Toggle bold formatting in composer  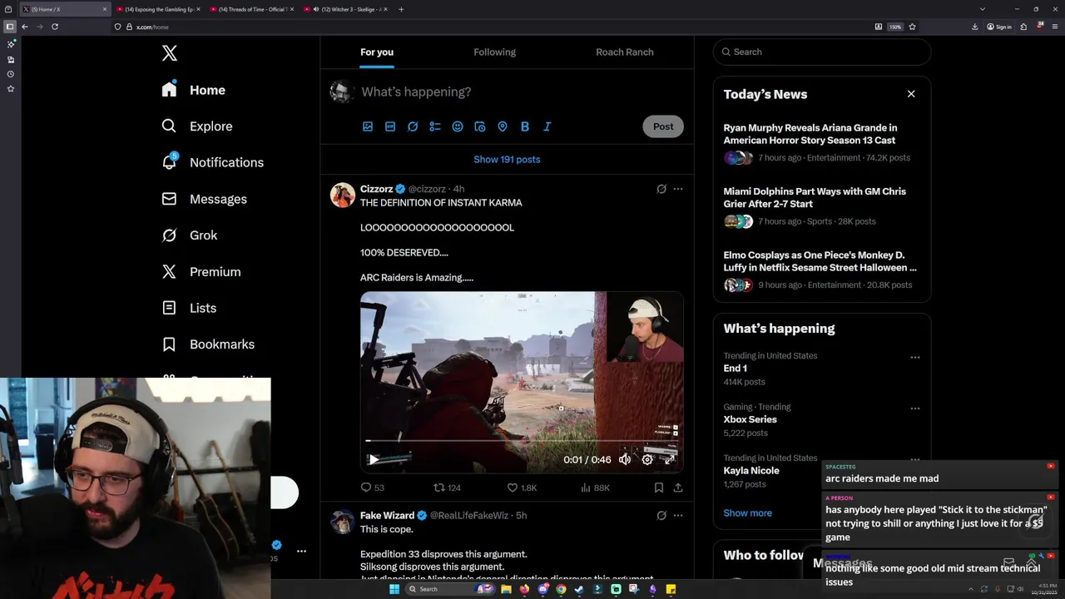click(x=525, y=126)
